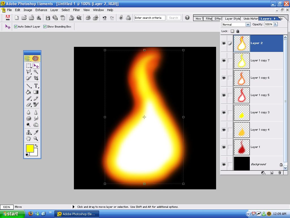
Task: Click the Save floppy disk icon
Action: pos(48,18)
